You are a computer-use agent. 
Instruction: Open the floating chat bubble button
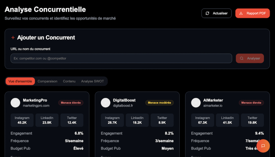263,146
